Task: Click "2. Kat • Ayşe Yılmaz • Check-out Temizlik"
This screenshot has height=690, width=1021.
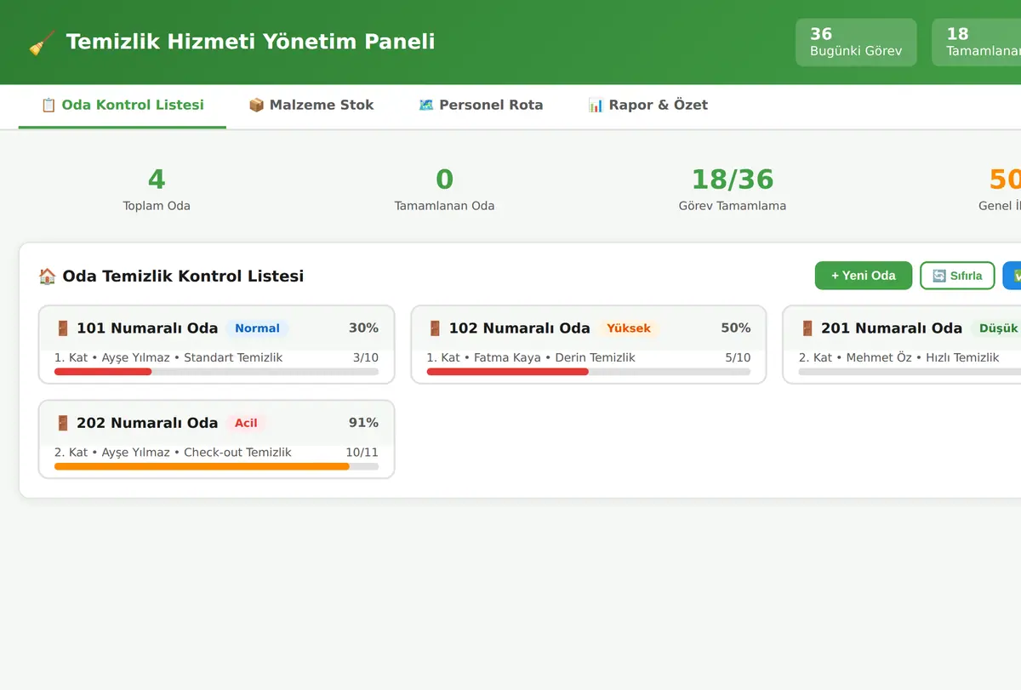Action: pos(173,453)
